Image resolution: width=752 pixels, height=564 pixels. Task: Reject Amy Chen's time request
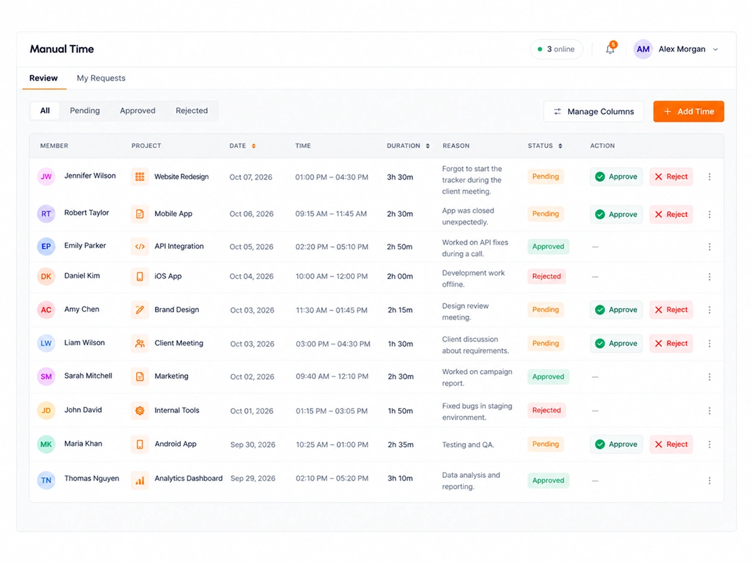[671, 310]
